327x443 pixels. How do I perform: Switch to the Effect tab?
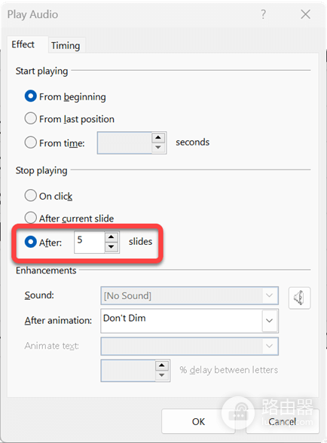(23, 44)
